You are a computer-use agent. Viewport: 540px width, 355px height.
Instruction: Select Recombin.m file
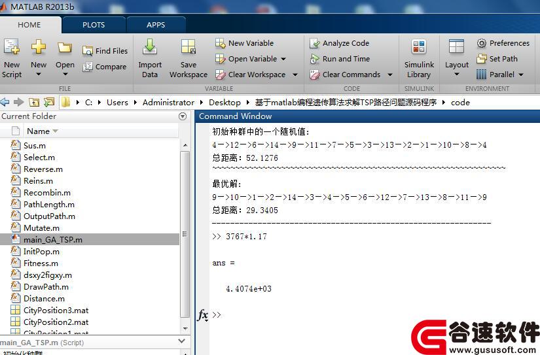tap(47, 192)
